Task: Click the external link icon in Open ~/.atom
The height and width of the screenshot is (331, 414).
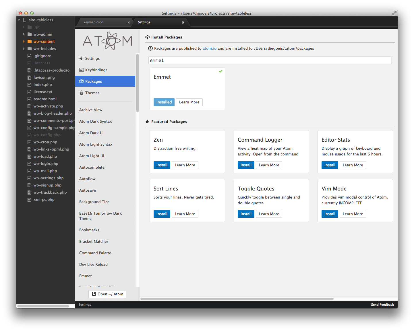Action: 94,294
